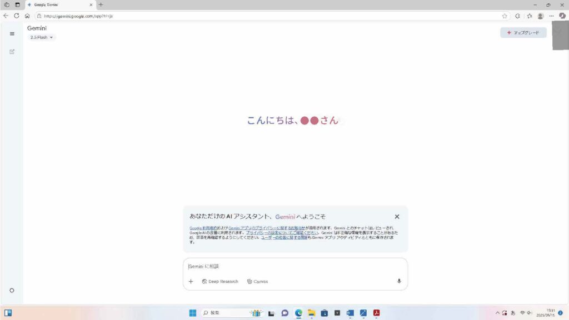Open Microsoft Word from the taskbar
This screenshot has height=320, width=569.
[350, 313]
